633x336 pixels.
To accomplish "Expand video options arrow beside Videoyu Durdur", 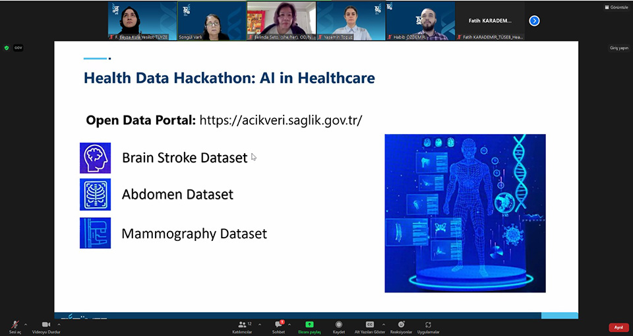I will click(x=59, y=324).
